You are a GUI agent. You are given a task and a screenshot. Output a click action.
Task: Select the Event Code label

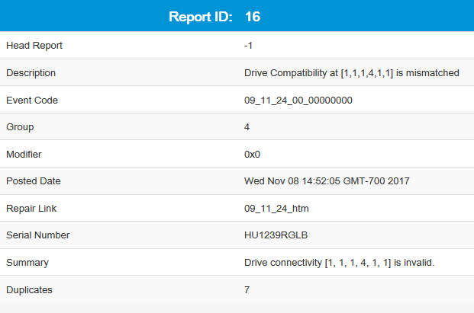(32, 101)
